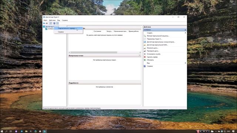Click the Назначенная пам... column header

120,31
